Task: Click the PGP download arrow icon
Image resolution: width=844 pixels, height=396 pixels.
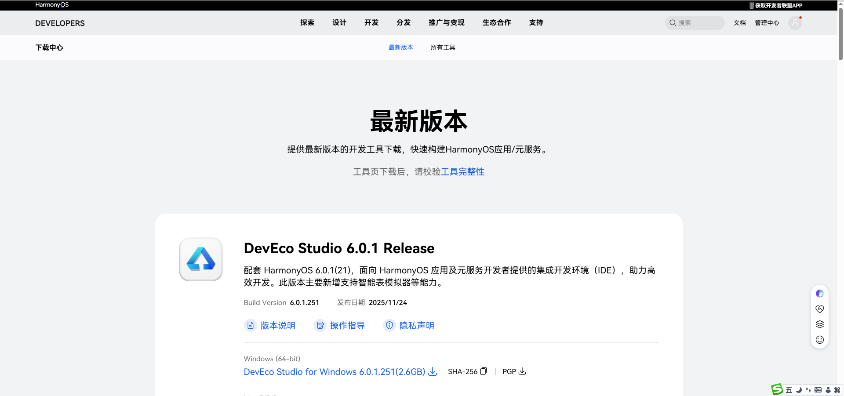Action: [x=522, y=371]
